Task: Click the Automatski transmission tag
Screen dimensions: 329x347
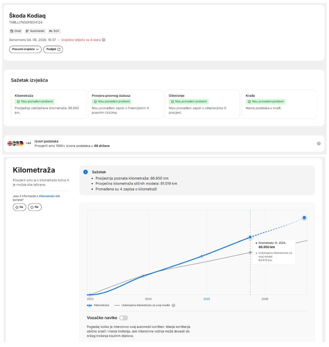Action: tap(35, 31)
